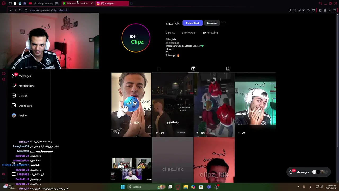Open Notifications in the sidebar
The image size is (339, 191).
(23, 86)
